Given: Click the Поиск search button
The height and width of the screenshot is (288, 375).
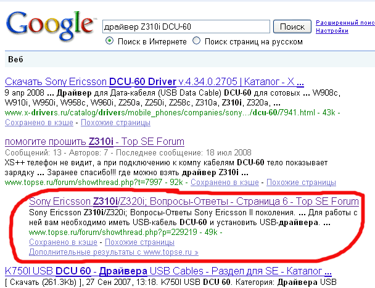Looking at the screenshot, I should tap(292, 27).
